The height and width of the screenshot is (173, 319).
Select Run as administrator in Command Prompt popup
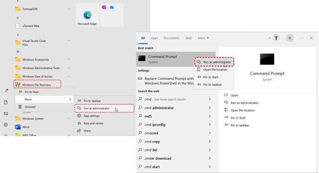(x=214, y=62)
